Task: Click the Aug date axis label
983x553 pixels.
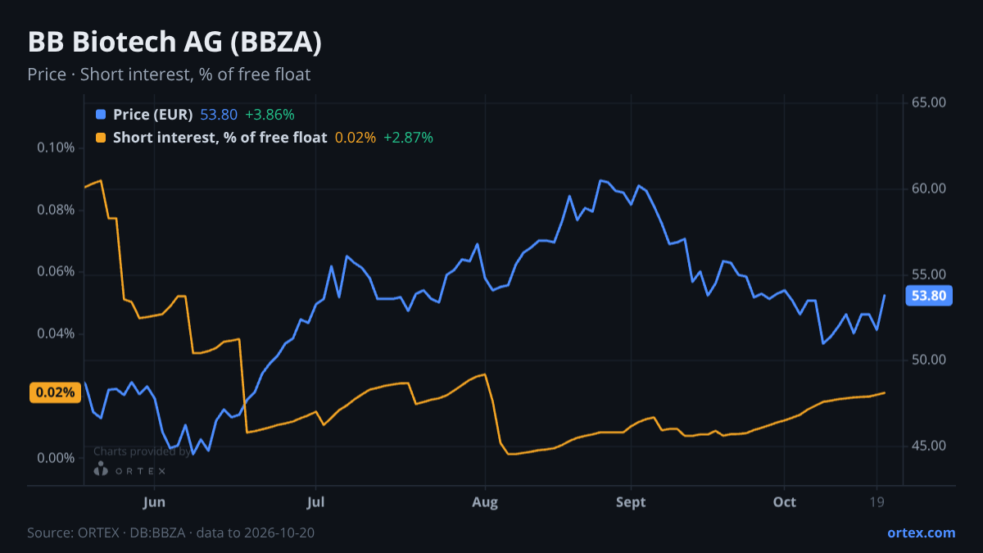Action: (486, 502)
